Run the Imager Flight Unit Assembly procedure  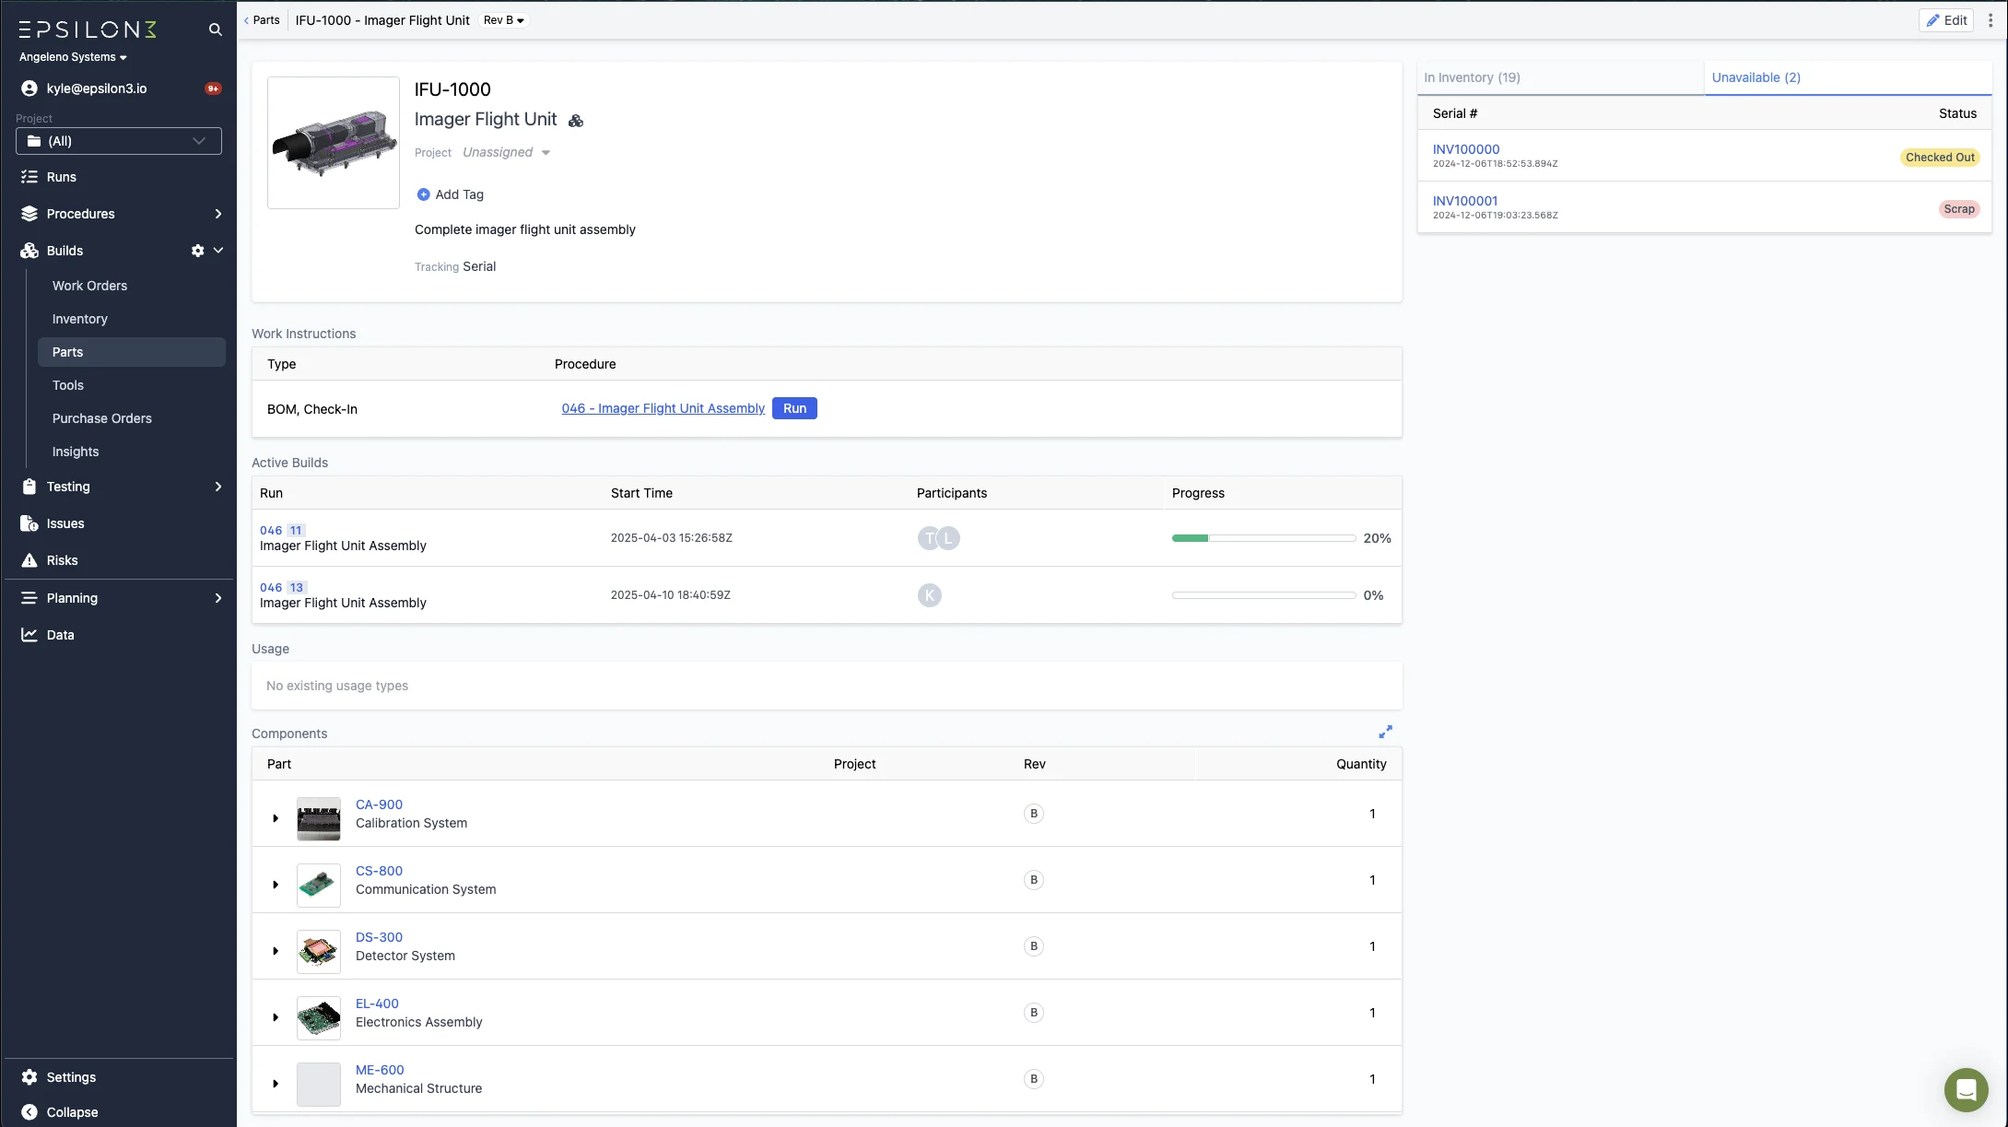tap(794, 408)
